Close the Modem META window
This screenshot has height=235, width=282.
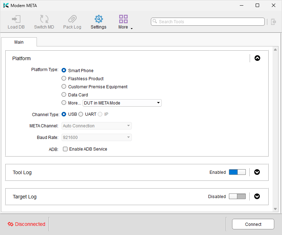click(273, 5)
